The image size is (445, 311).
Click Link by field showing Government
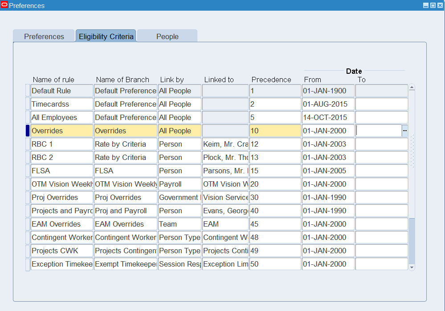click(180, 197)
